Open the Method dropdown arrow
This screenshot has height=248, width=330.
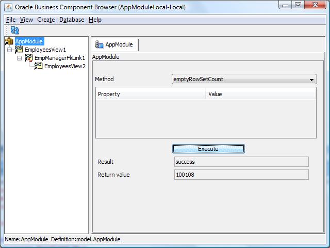point(311,80)
